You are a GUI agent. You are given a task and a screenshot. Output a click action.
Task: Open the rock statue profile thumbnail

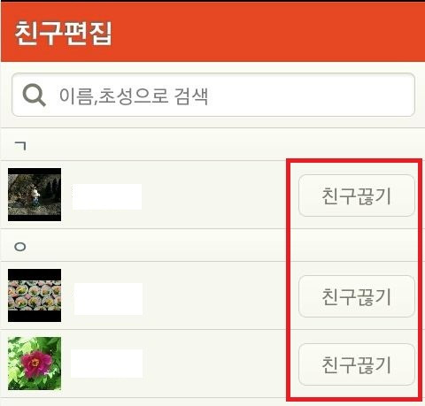click(35, 195)
